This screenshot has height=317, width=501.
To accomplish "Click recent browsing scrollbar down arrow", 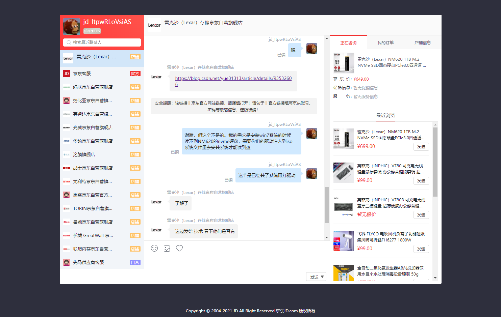I will 435,278.
